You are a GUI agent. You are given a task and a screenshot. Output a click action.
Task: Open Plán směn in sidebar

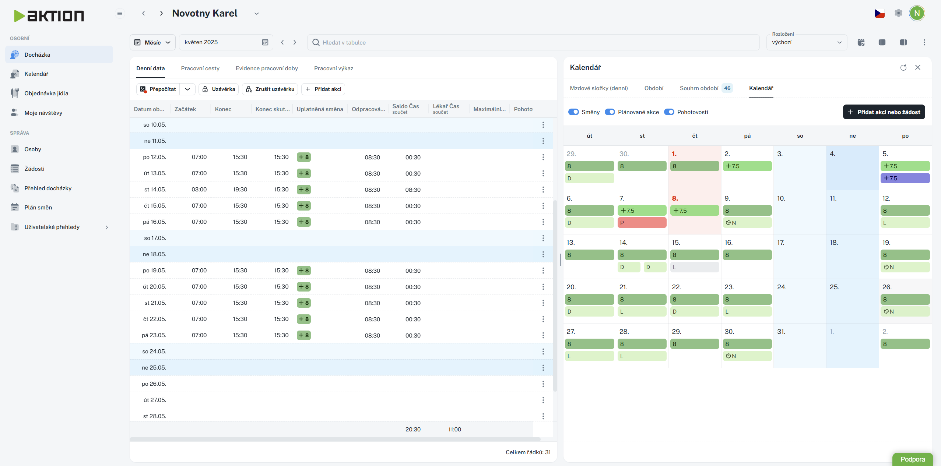click(38, 208)
